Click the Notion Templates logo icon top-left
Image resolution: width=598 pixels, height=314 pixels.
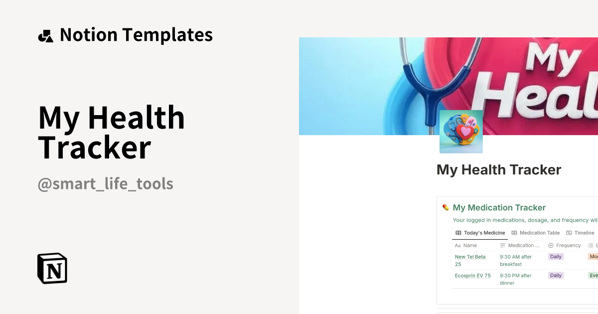point(45,34)
